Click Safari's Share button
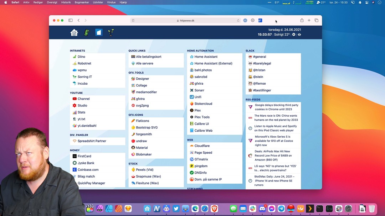 [x=302, y=20]
